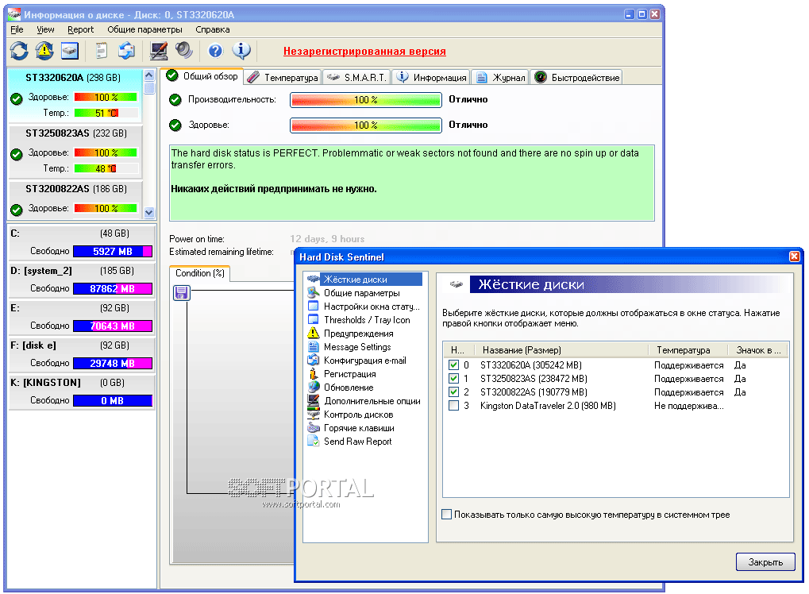Click the Hard Disk Sentinel header disk icon
809x594 pixels.
pos(456,284)
